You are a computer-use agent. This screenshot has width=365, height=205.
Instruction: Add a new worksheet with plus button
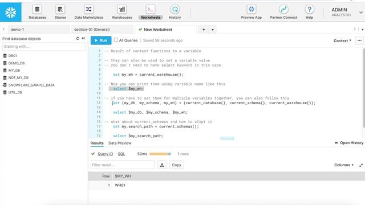click(x=204, y=30)
